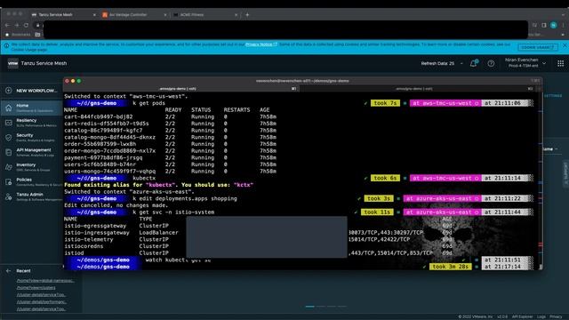The image size is (569, 320).
Task: Click the browser back arrow
Action: [x=7, y=25]
